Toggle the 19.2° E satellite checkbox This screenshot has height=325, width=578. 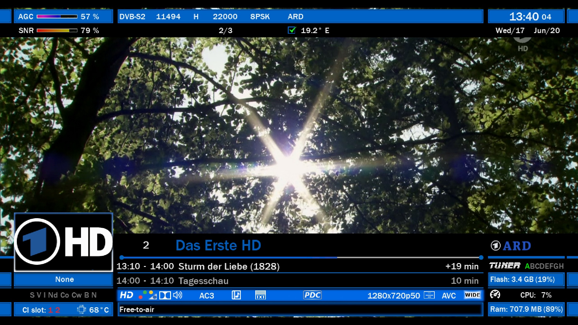coord(292,30)
